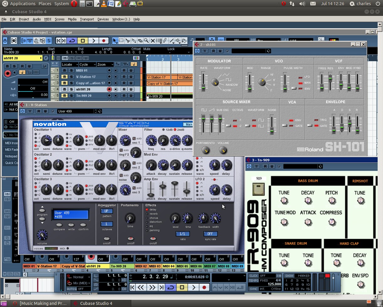Click Record in the project toolbar

click(x=104, y=41)
